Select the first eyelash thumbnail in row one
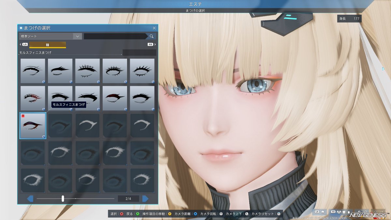 (33, 71)
